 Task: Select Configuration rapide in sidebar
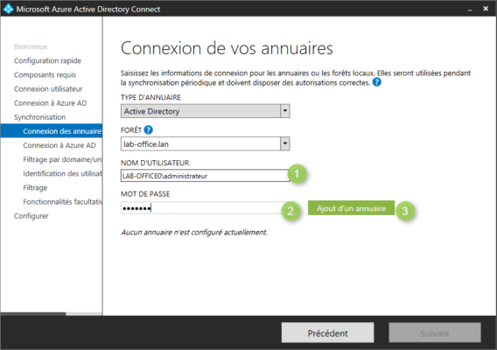coord(47,60)
